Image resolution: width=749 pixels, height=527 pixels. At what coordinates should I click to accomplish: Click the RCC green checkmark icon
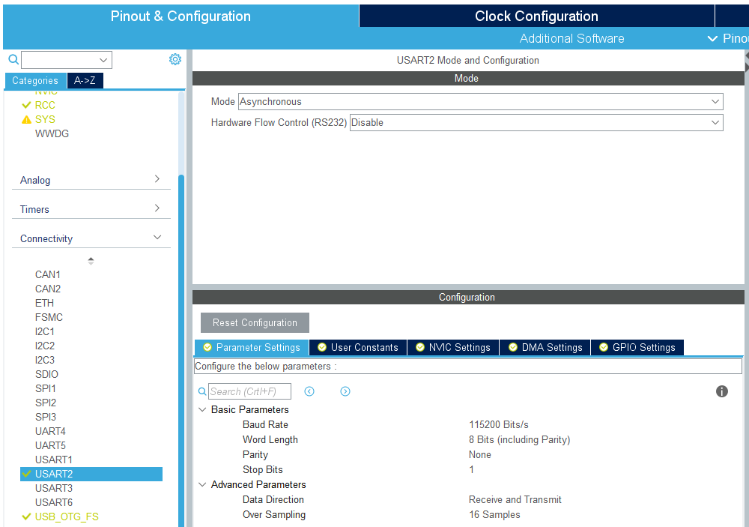point(27,105)
